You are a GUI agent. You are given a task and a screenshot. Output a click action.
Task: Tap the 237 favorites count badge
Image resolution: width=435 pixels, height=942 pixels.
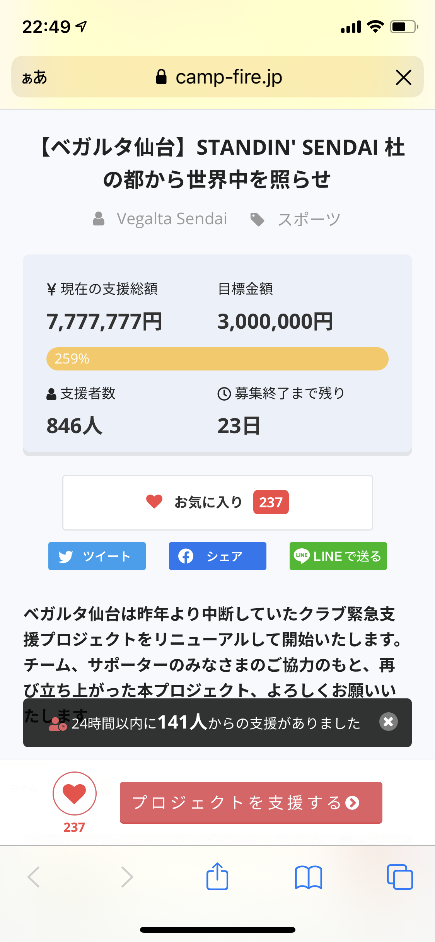tap(271, 502)
